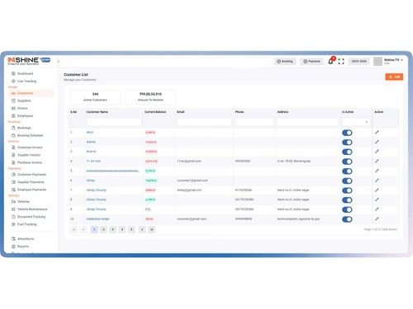This screenshot has width=413, height=309.
Task: Click edit pencil for row 10 customer
Action: click(x=377, y=219)
